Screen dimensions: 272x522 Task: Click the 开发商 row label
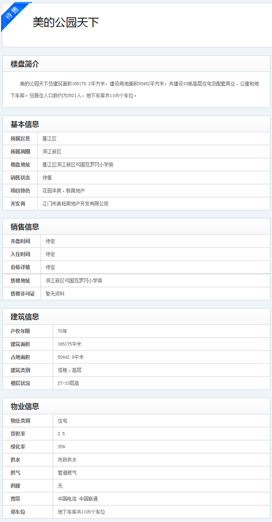click(18, 204)
